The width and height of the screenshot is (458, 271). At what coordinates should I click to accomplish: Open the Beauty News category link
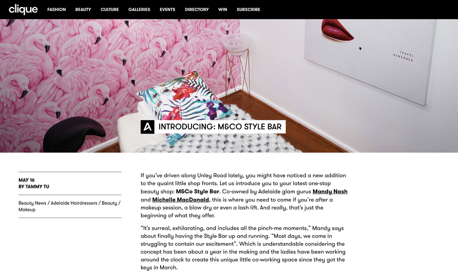click(33, 203)
